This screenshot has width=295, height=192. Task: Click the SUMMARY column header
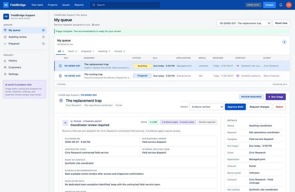tap(89, 58)
